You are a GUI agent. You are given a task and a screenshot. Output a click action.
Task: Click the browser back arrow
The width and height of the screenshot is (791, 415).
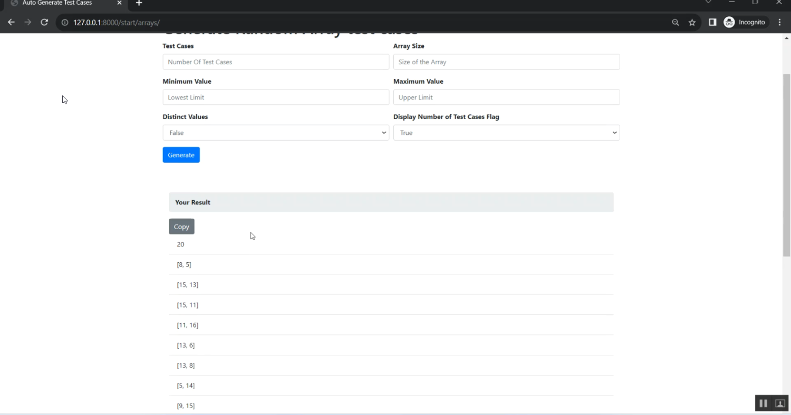[11, 22]
